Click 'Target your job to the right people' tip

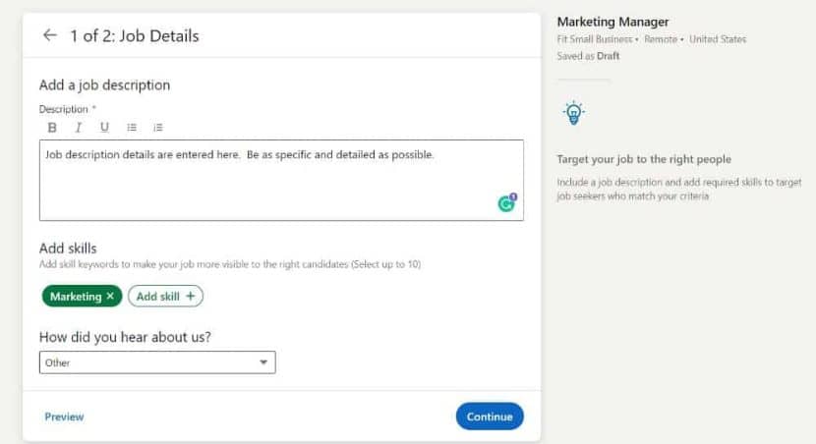(x=644, y=159)
